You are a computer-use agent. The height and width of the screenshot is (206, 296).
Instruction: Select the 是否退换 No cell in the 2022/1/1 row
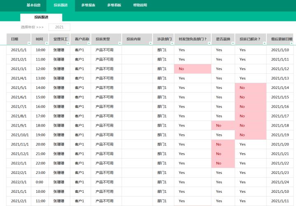[x=223, y=163]
